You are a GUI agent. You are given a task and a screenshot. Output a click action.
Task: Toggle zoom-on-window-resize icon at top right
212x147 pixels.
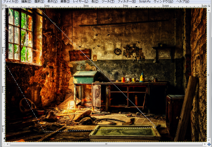pyautogui.click(x=208, y=5)
